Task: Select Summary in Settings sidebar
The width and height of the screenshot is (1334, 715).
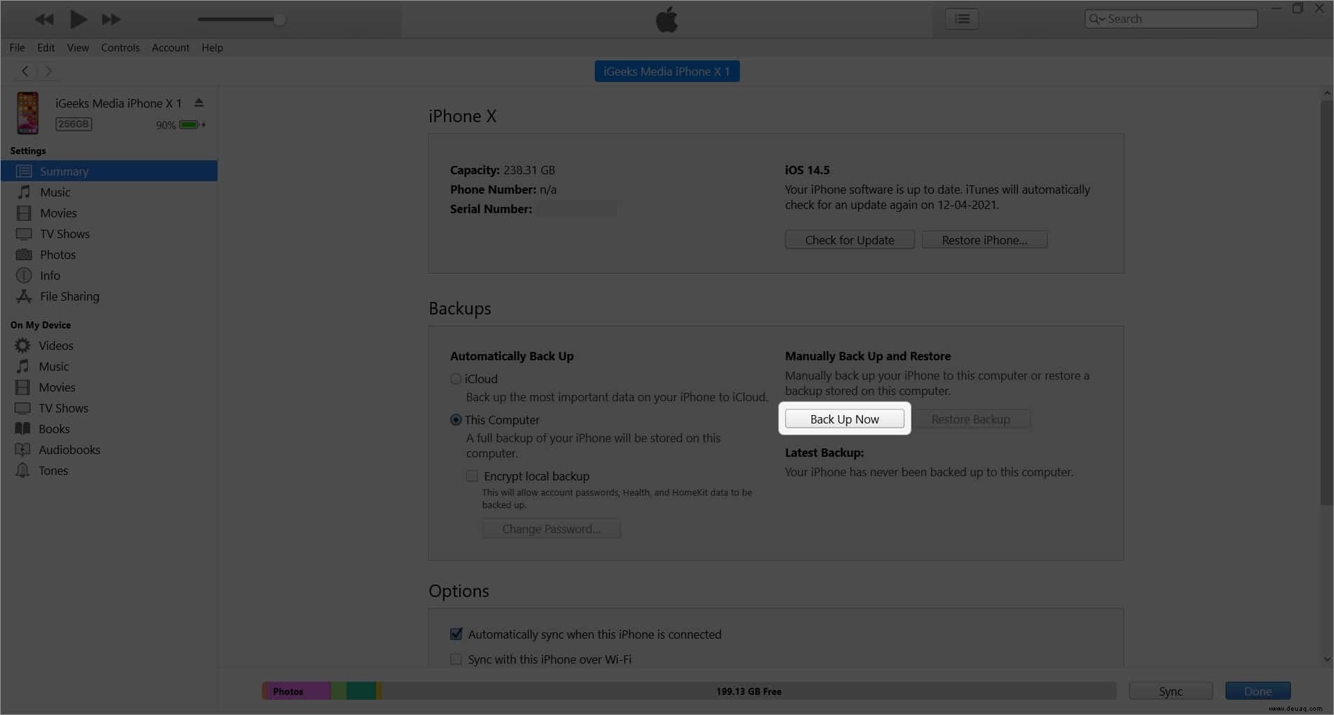Action: coord(109,171)
